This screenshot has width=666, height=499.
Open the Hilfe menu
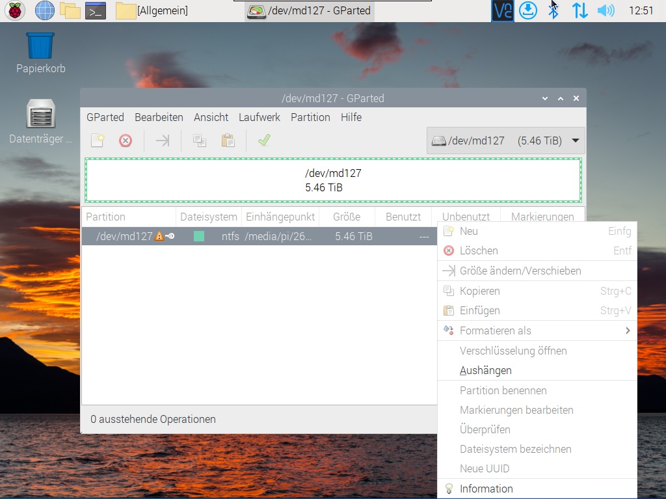pos(351,117)
